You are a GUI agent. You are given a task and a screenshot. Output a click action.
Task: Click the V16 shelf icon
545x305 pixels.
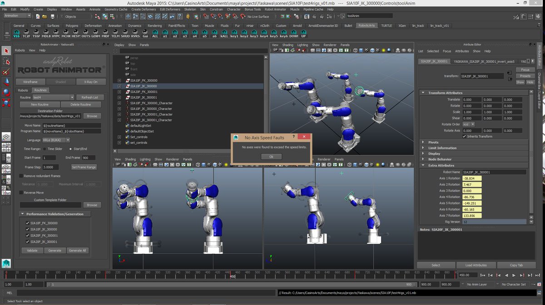tap(17, 34)
